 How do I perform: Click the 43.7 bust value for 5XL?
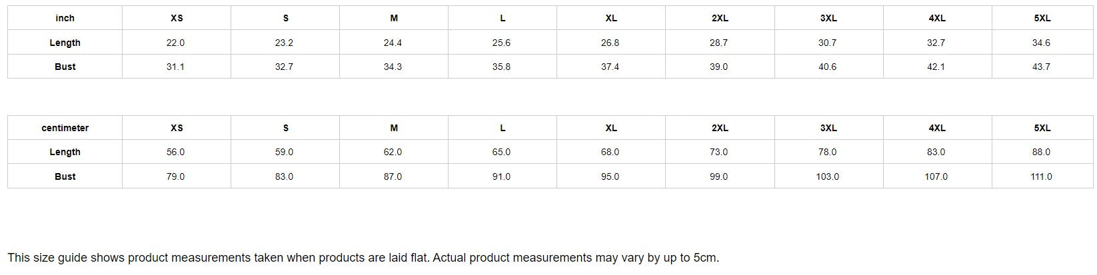tap(1041, 67)
